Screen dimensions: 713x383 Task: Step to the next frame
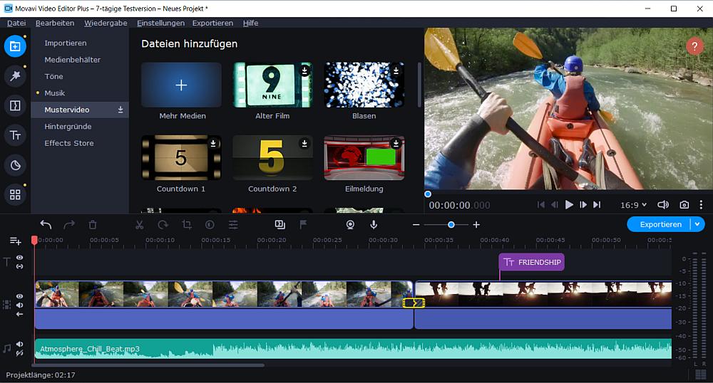tap(583, 205)
